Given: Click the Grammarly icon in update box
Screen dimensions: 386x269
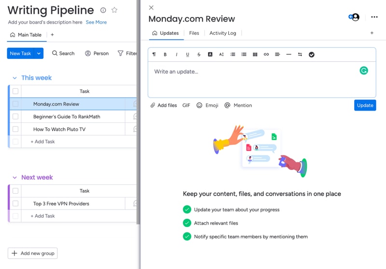Looking at the screenshot, I should point(364,71).
